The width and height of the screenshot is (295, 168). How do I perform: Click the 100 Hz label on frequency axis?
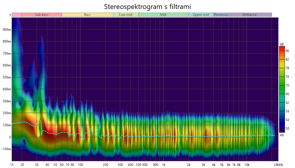[81, 165]
